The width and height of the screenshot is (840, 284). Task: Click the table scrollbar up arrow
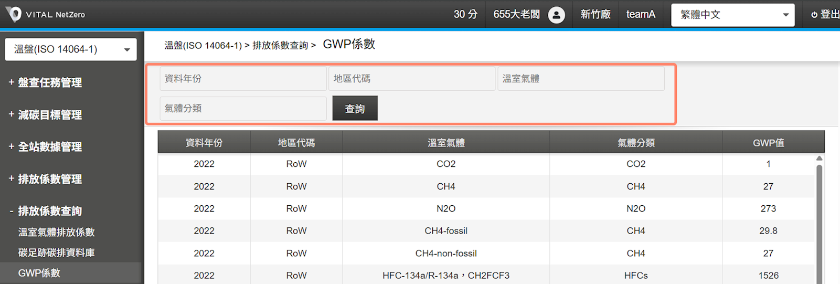pos(819,159)
